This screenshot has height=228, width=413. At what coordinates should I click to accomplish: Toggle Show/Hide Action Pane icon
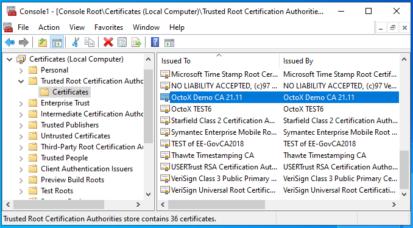pos(169,43)
